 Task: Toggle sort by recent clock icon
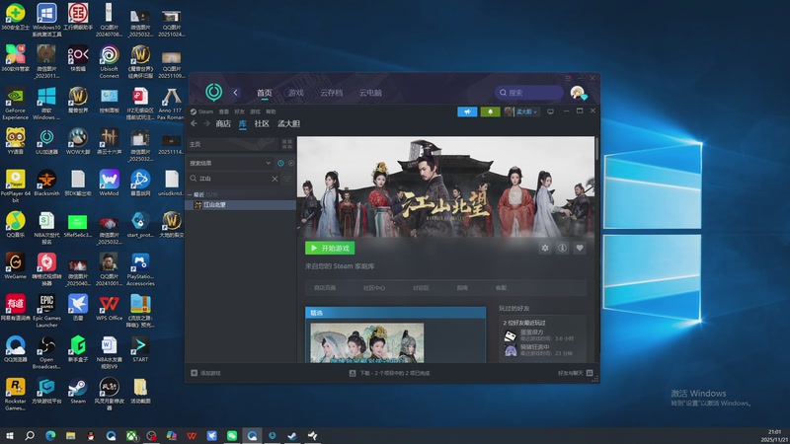pos(280,163)
